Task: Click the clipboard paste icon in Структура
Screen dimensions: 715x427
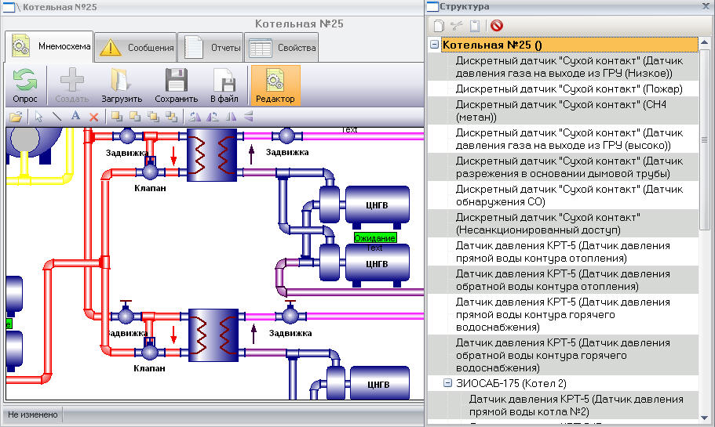Action: (x=475, y=26)
